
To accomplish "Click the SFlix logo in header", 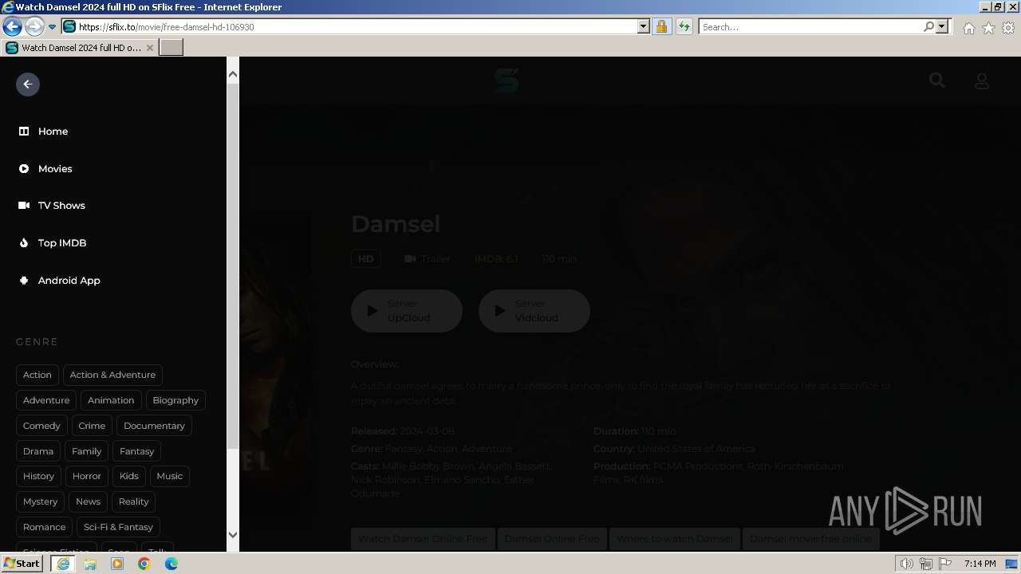I will pyautogui.click(x=507, y=81).
